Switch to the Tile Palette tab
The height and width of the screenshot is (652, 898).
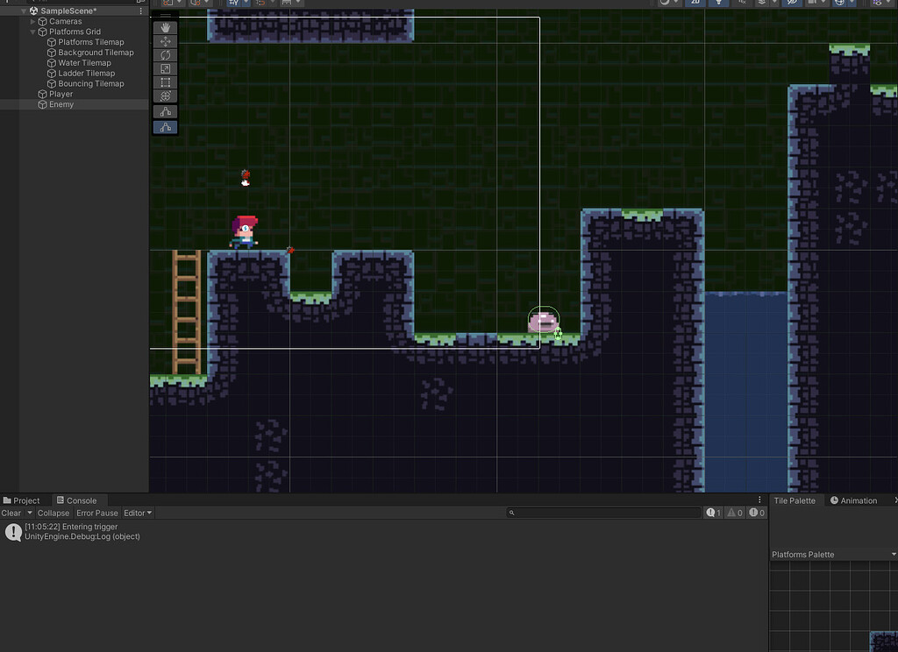(794, 500)
